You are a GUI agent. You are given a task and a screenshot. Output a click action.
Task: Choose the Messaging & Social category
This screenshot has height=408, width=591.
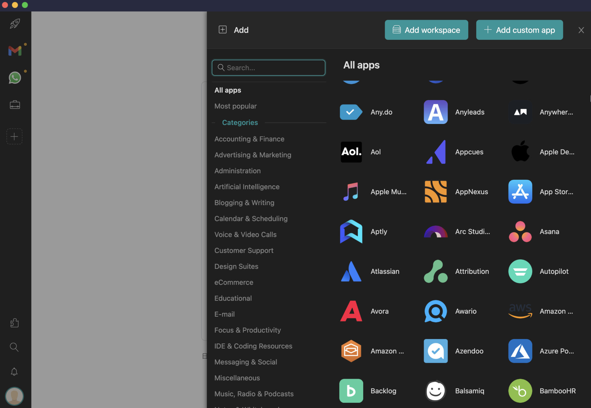(x=245, y=362)
